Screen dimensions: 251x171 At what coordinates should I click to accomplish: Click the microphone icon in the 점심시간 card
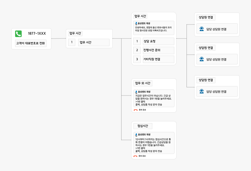136,135
